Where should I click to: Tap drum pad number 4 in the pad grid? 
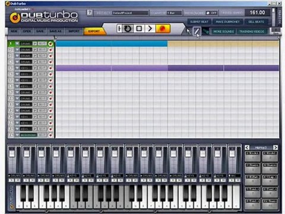tap(270, 168)
